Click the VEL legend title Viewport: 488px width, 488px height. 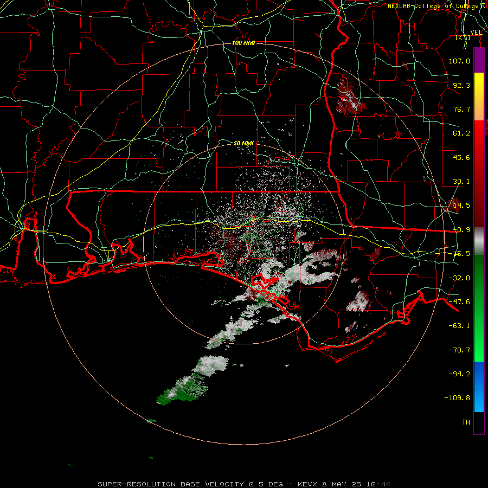pyautogui.click(x=476, y=33)
